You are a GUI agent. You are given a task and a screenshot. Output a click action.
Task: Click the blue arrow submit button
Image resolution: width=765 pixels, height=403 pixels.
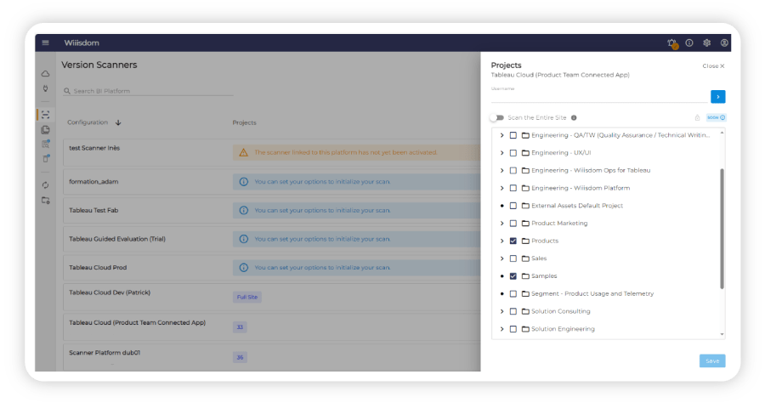[717, 97]
